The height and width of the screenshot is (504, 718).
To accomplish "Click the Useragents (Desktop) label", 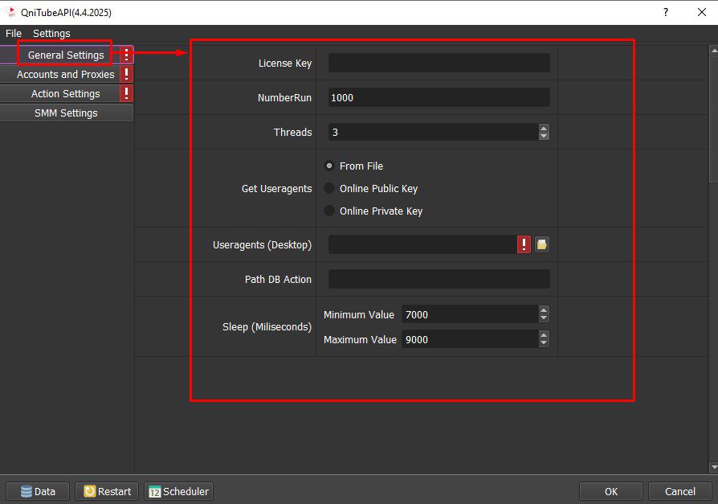I will [x=262, y=245].
